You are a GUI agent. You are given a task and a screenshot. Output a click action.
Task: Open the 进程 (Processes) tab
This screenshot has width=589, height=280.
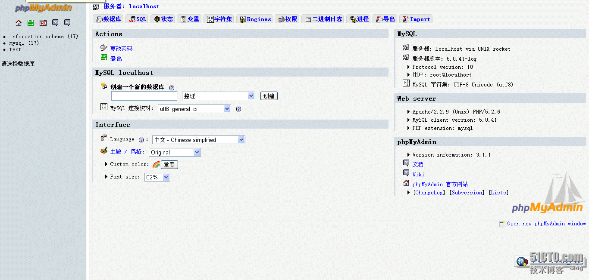tap(359, 19)
